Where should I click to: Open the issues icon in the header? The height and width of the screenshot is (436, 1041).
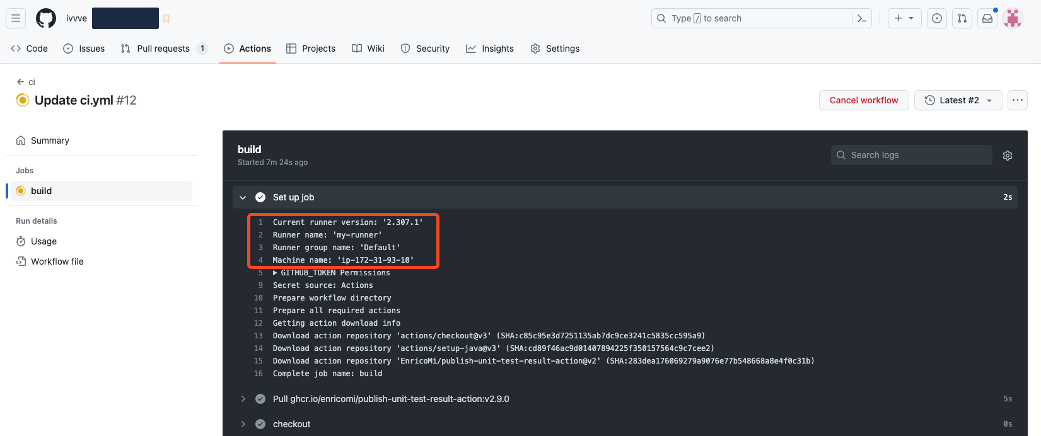tap(937, 18)
